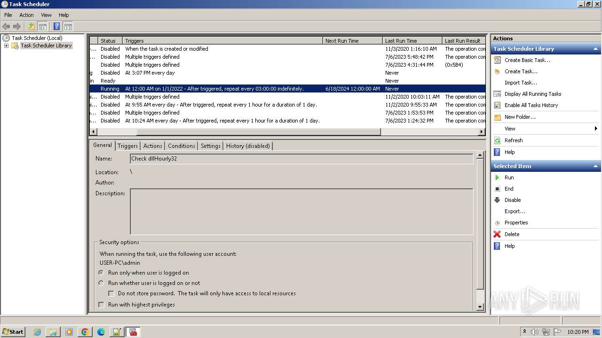This screenshot has width=602, height=338.
Task: Go forward using the toolbar forward arrow
Action: 17,27
